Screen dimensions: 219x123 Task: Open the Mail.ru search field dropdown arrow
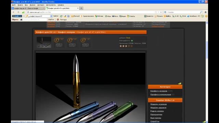pos(51,16)
